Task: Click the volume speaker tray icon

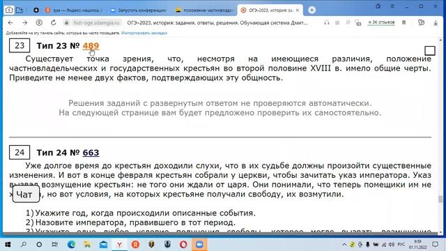Action: [392, 245]
